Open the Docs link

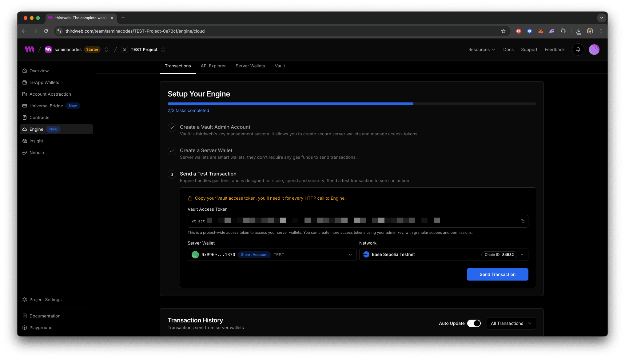(508, 50)
